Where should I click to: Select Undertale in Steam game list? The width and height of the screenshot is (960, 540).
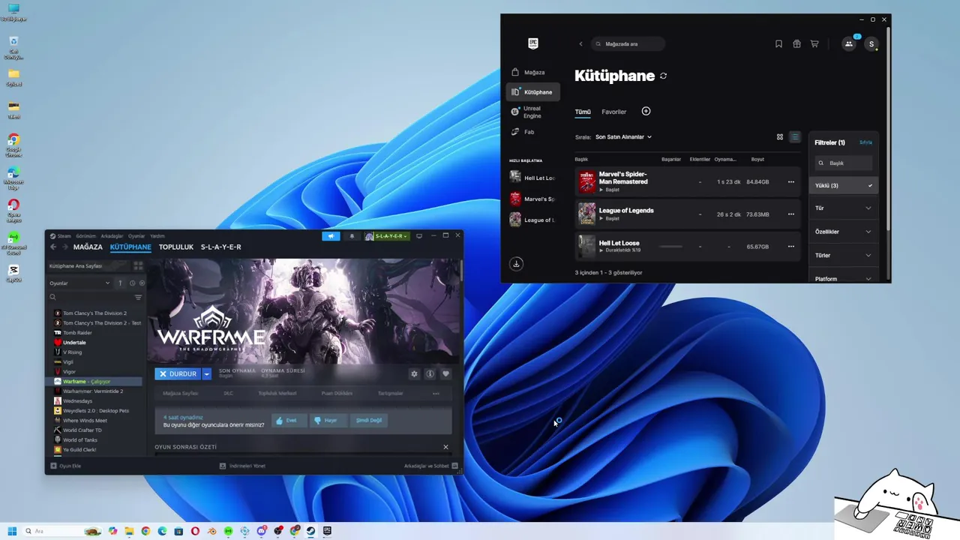click(x=74, y=343)
